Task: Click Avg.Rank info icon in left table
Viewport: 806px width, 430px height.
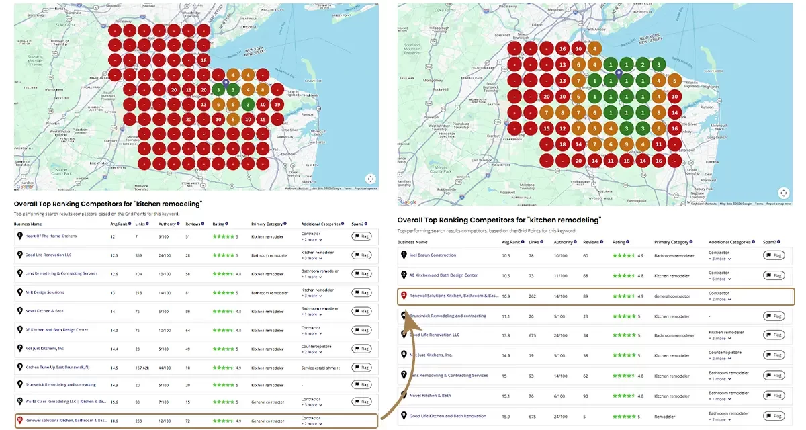Action: (x=129, y=224)
